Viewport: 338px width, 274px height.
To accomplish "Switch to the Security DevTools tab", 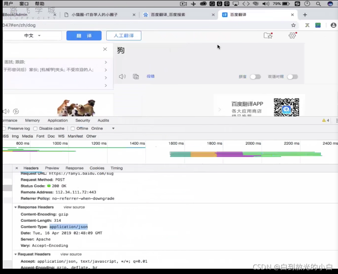I will [x=82, y=121].
